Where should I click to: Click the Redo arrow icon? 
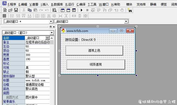[41, 10]
